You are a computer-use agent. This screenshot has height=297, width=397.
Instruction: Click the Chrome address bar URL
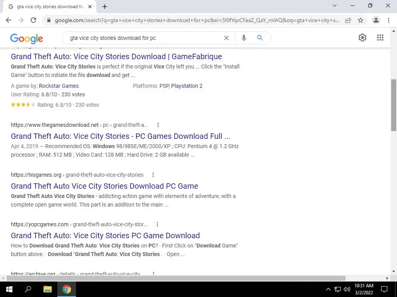[x=197, y=20]
